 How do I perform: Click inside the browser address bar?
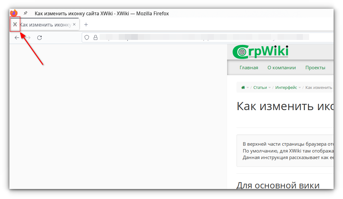coord(204,37)
